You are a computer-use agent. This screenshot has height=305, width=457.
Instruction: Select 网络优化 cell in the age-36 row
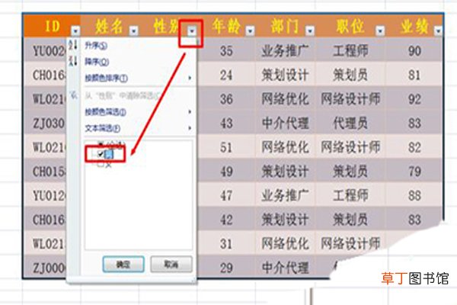click(285, 99)
